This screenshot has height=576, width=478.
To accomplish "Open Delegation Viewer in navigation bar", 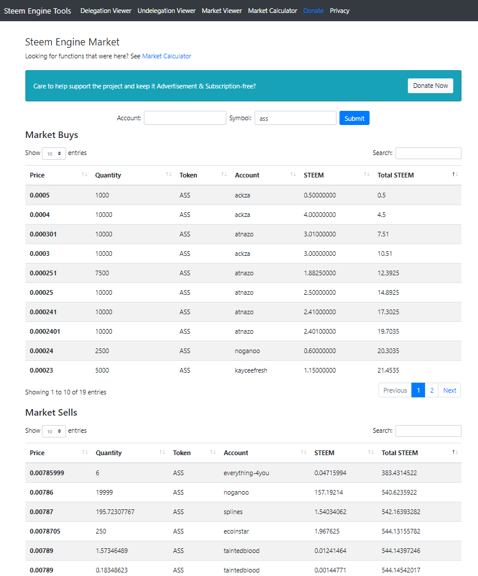I will coord(106,11).
